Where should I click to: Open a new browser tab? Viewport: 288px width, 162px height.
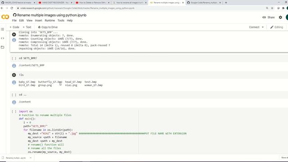point(226,3)
